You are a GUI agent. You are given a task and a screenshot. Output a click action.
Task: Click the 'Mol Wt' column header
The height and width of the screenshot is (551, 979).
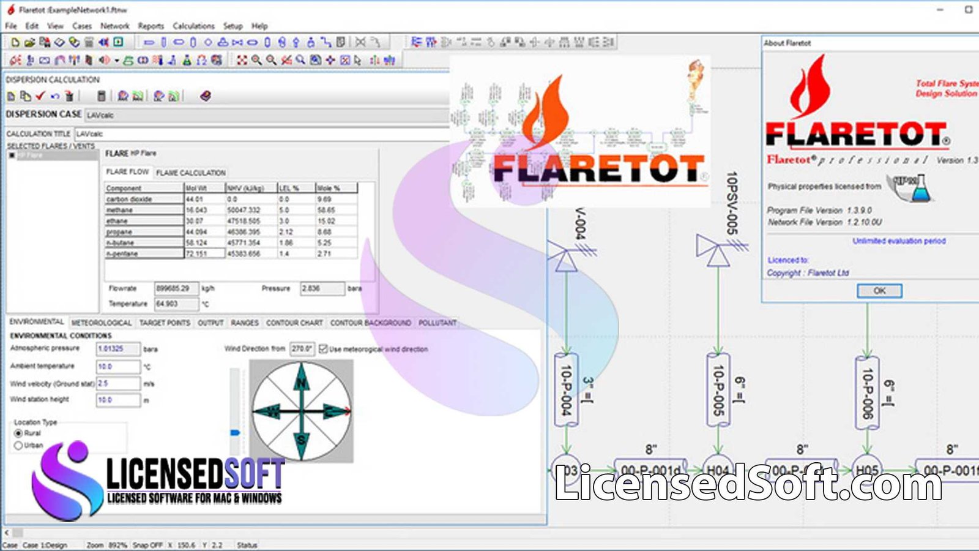coord(204,188)
